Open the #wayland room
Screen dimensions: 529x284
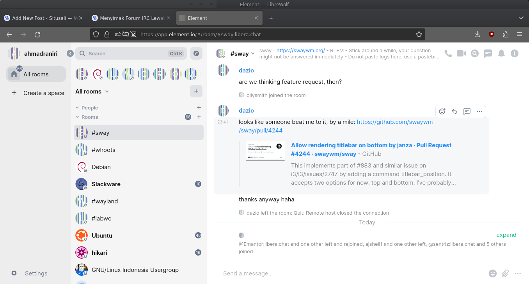tap(138, 201)
